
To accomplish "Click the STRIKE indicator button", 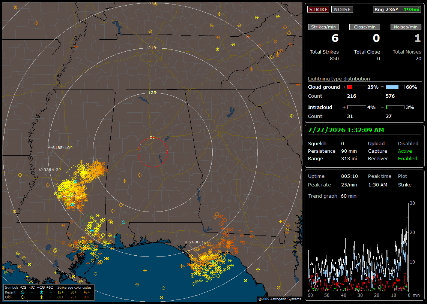I will [318, 9].
